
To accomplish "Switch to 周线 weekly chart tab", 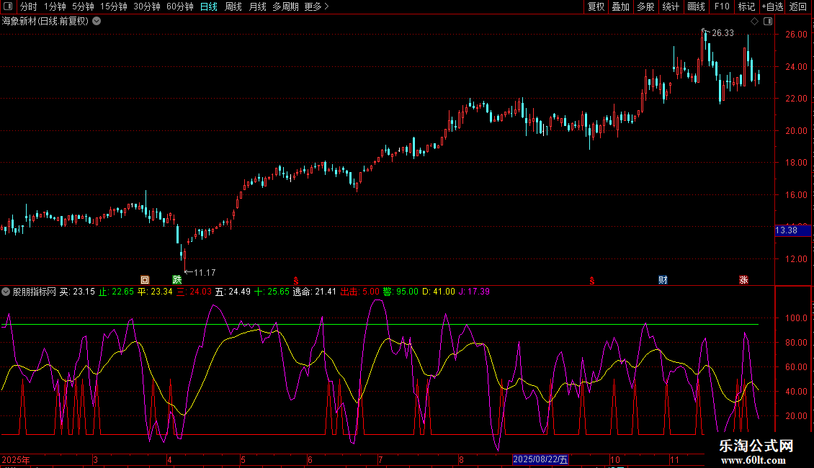I will click(233, 7).
